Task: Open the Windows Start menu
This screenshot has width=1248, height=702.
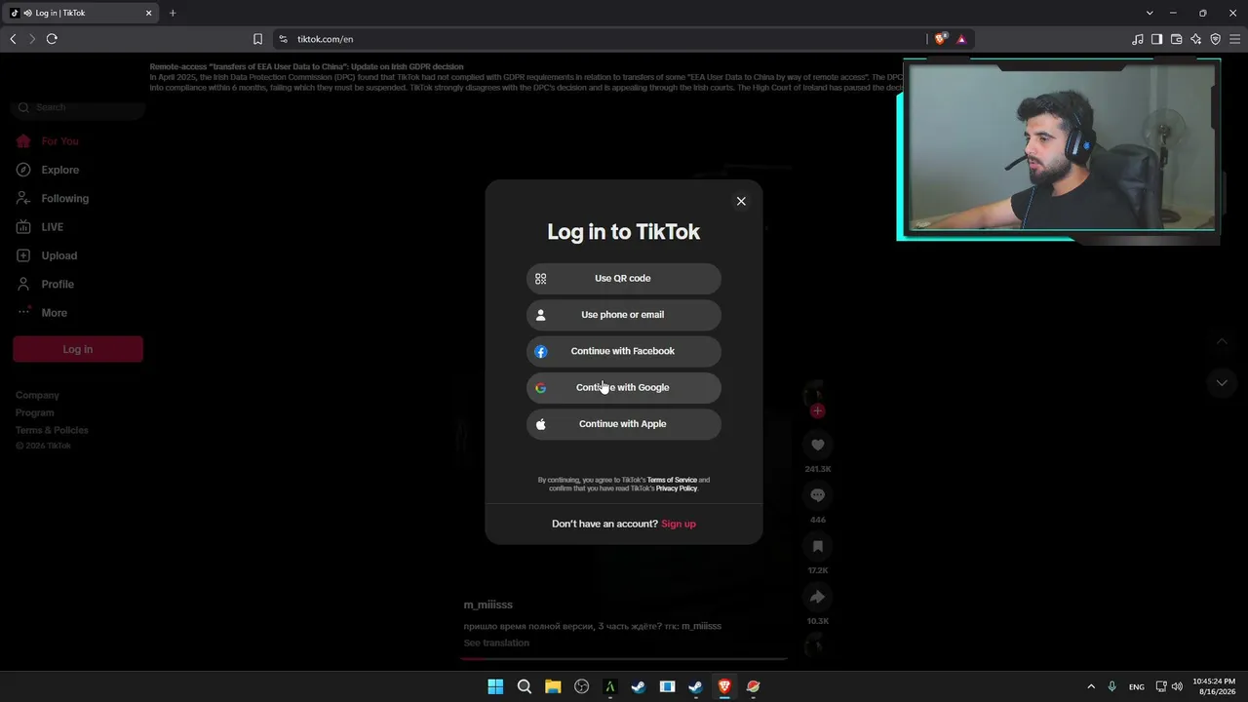Action: click(495, 686)
